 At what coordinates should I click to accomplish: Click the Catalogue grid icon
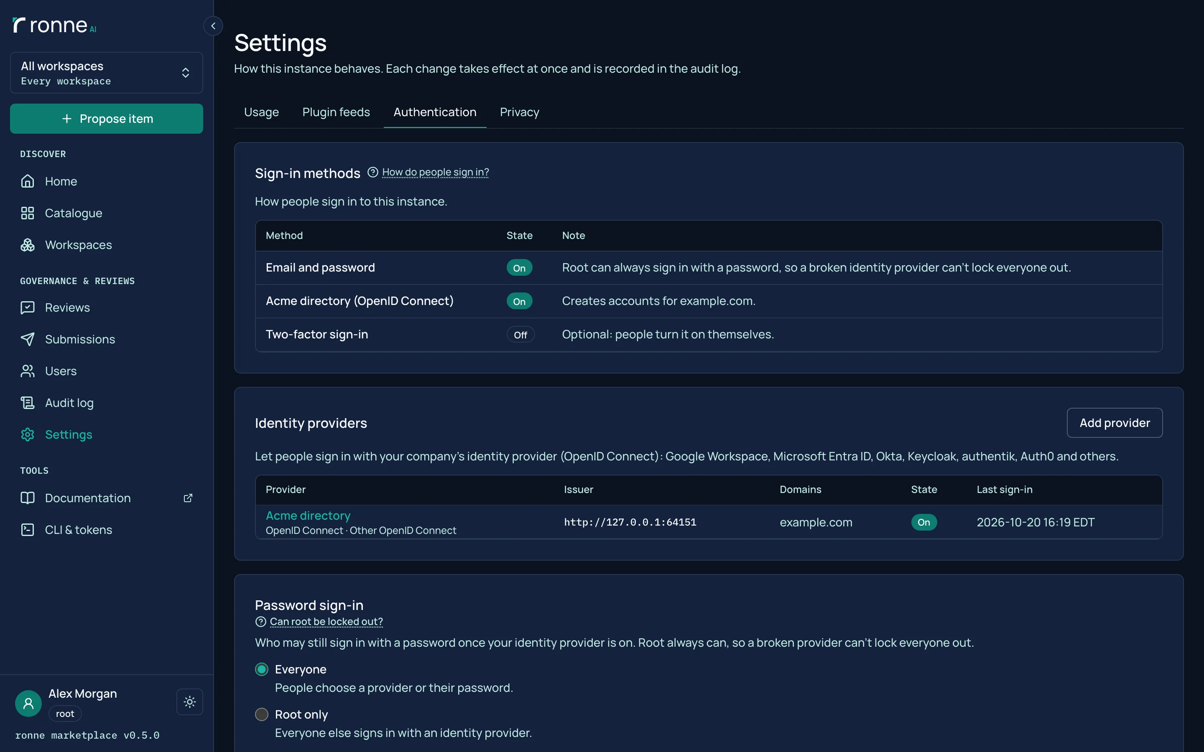27,213
